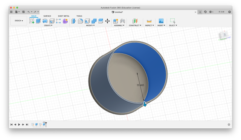Close the Untitled* document tab

coord(195,12)
